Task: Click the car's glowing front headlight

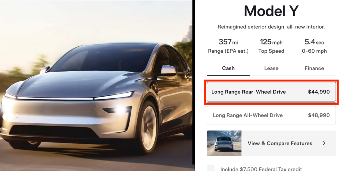Action: tap(120, 110)
